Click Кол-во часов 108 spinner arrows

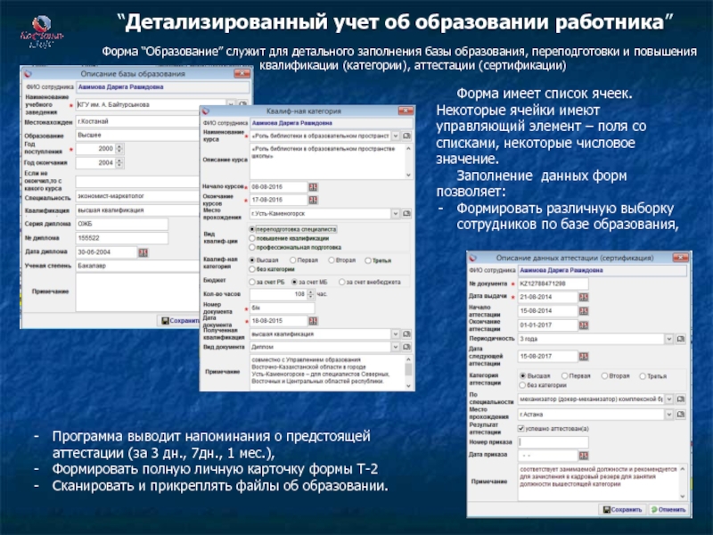310,294
